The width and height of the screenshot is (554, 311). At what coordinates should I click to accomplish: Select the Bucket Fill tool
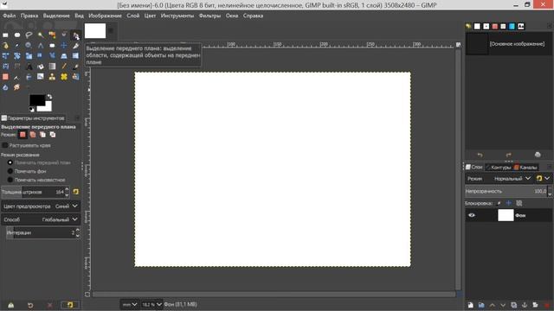click(41, 67)
